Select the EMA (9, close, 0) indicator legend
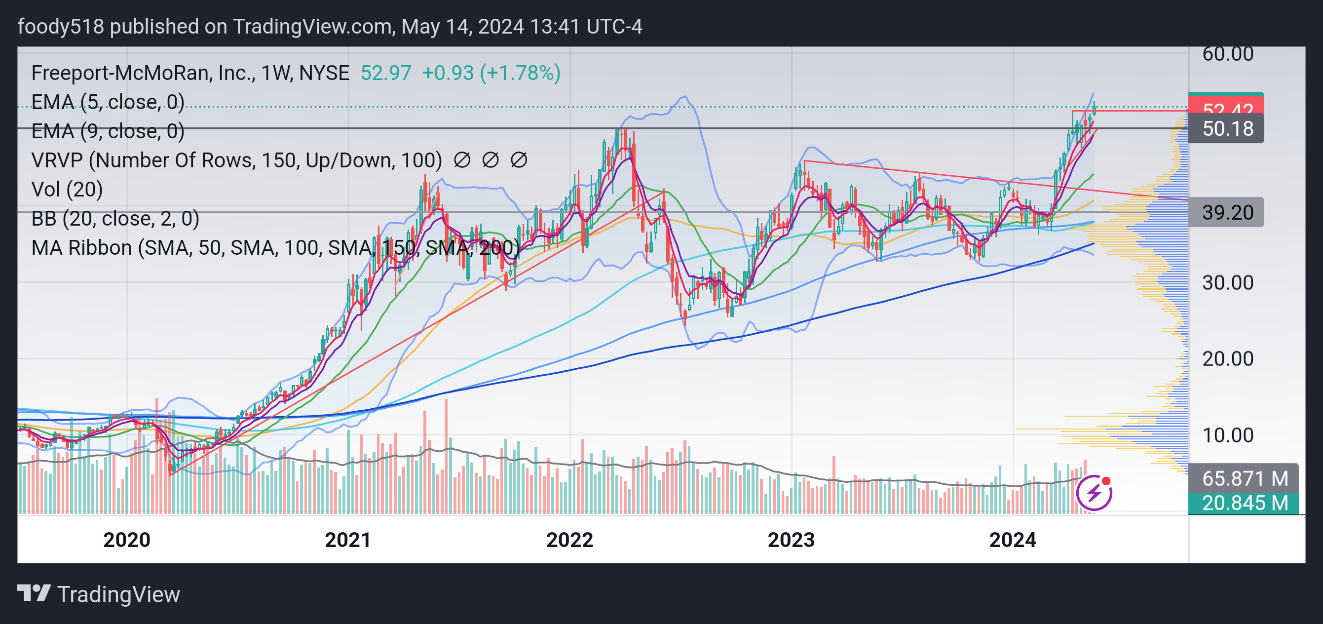Viewport: 1323px width, 624px height. 108,132
